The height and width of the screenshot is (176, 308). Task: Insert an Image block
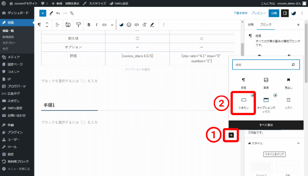pyautogui.click(x=266, y=83)
